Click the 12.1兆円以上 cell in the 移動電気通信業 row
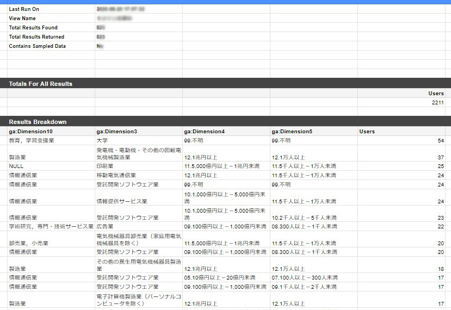451x310 pixels. click(x=226, y=175)
